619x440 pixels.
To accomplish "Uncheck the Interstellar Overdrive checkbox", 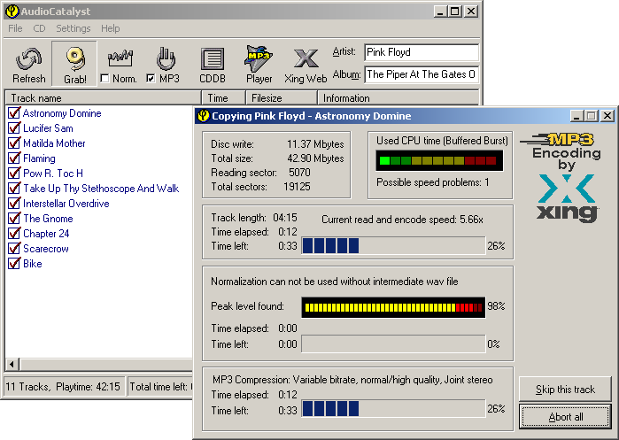I will 14,204.
